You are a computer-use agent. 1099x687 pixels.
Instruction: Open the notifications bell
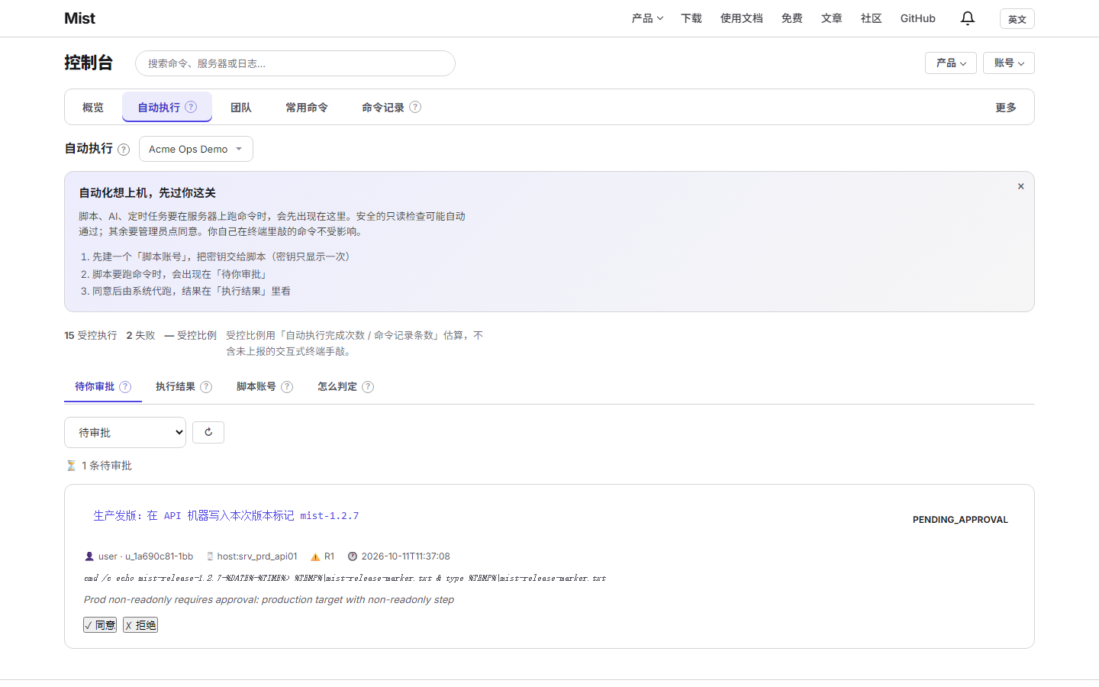click(x=968, y=18)
